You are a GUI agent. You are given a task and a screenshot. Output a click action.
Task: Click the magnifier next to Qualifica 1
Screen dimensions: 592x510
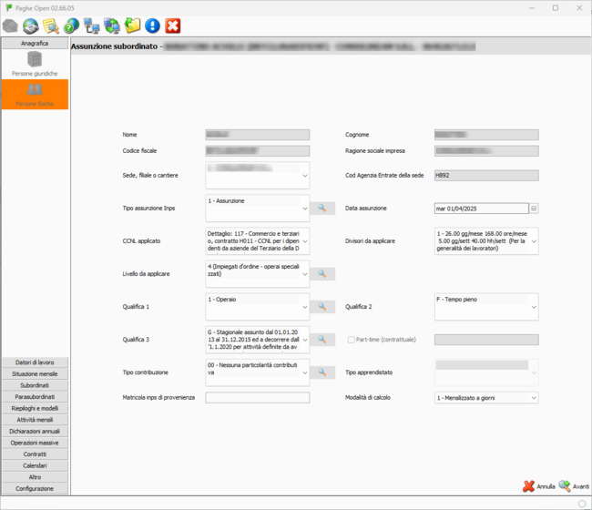click(x=322, y=307)
